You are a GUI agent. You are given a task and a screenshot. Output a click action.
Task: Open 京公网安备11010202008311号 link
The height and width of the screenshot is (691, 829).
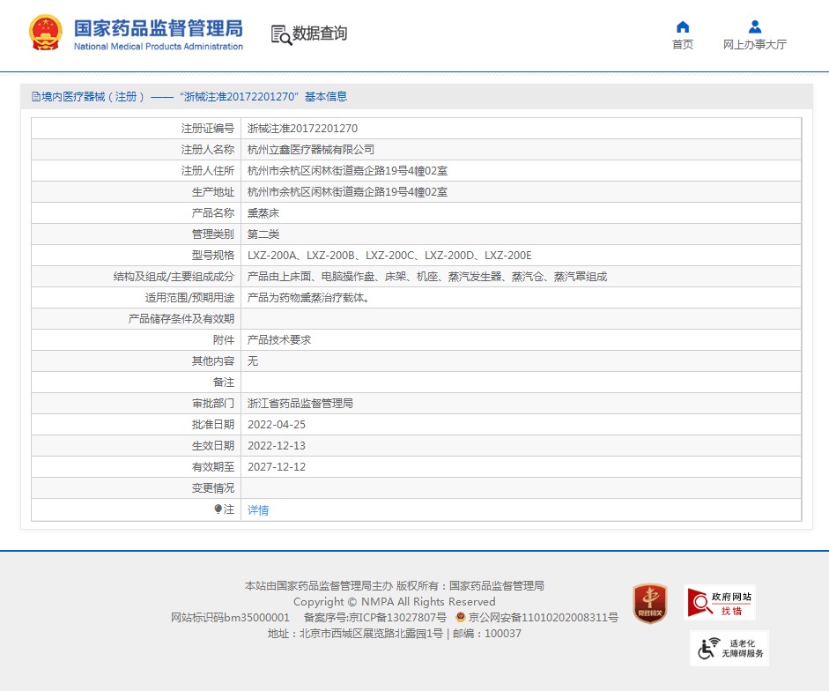(543, 618)
